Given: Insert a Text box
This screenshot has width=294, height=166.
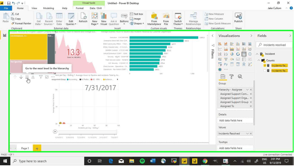Looking at the screenshot, I should (x=137, y=14).
